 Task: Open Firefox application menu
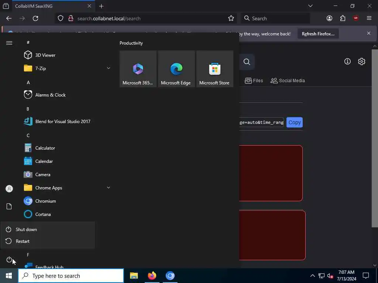click(x=369, y=18)
